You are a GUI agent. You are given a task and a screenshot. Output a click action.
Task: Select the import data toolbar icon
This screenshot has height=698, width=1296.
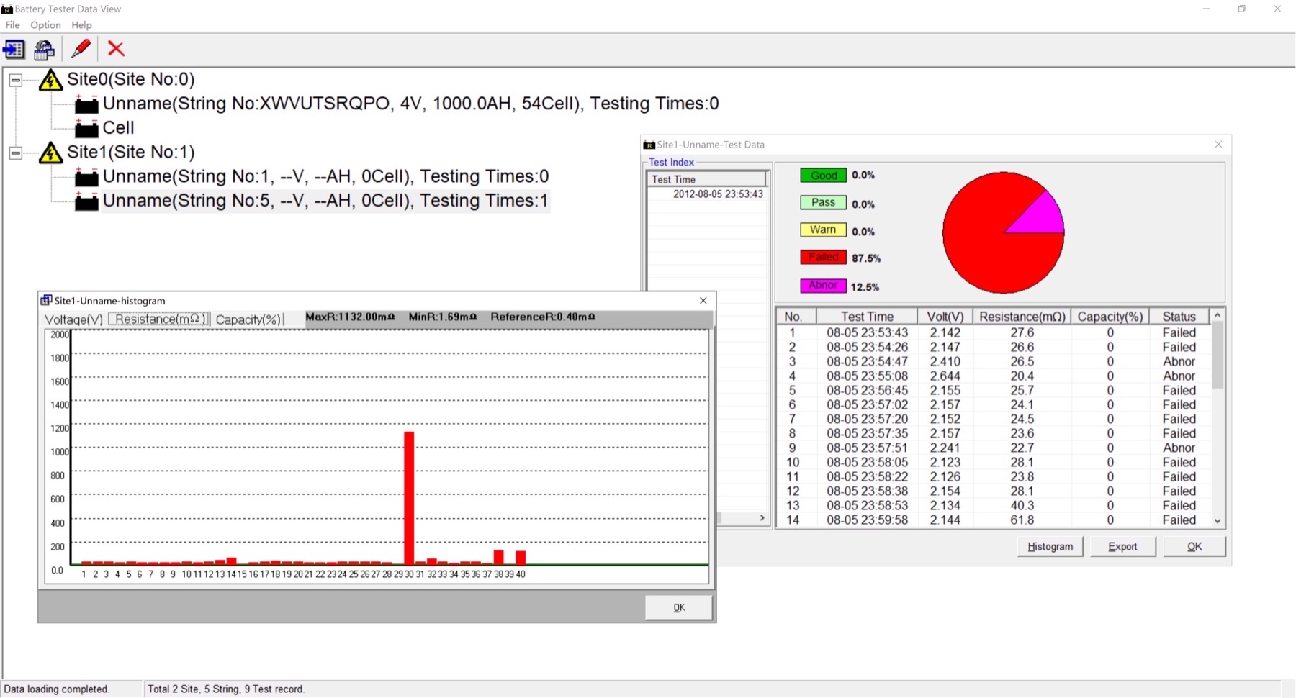[x=13, y=49]
